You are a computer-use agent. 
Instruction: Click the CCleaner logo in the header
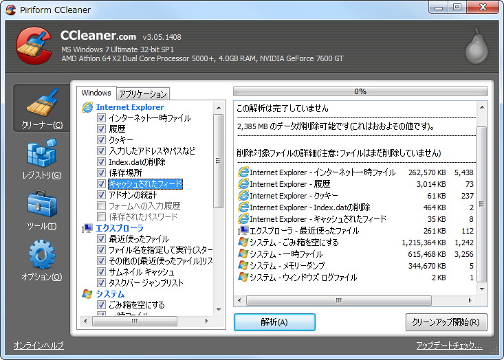[34, 45]
